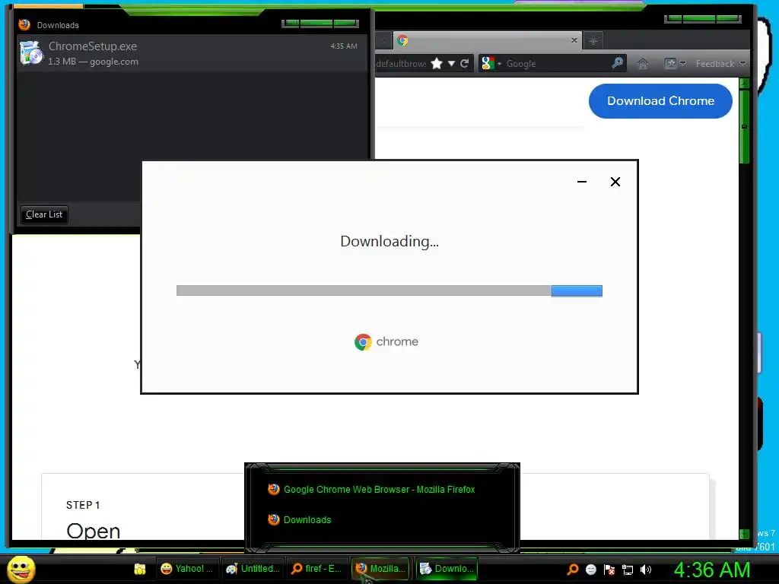Open the smiley Start button
Screen dimensions: 779x584
(21, 570)
